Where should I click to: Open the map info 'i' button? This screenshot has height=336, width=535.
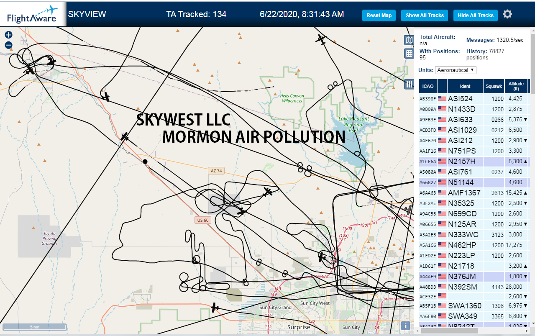coord(405,326)
